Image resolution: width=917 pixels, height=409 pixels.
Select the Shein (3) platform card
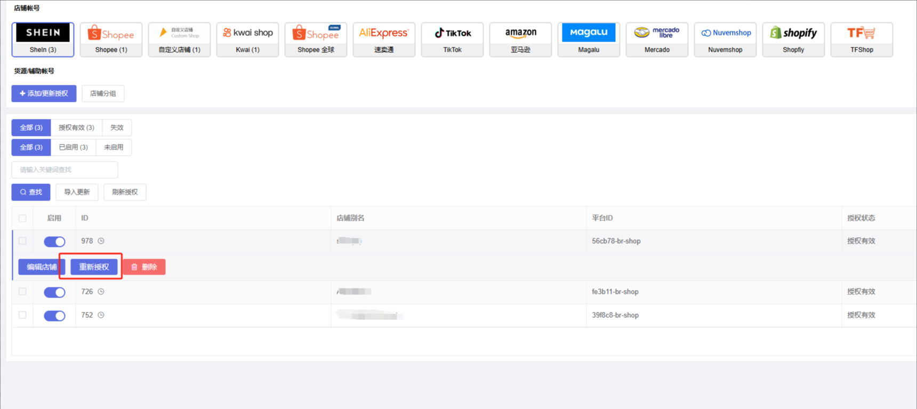coord(43,39)
